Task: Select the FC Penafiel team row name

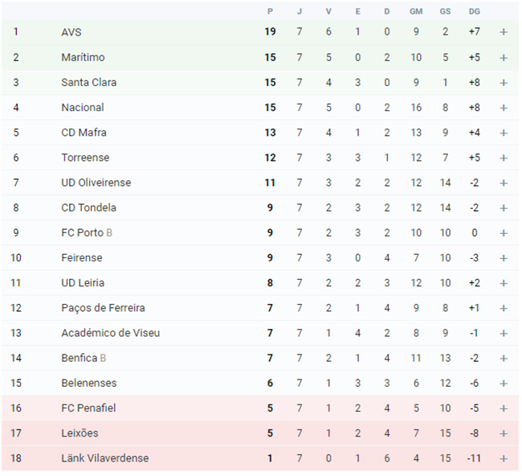Action: coord(88,408)
